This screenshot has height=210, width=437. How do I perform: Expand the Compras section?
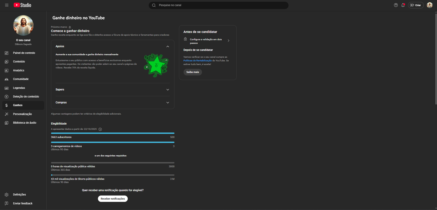167,103
